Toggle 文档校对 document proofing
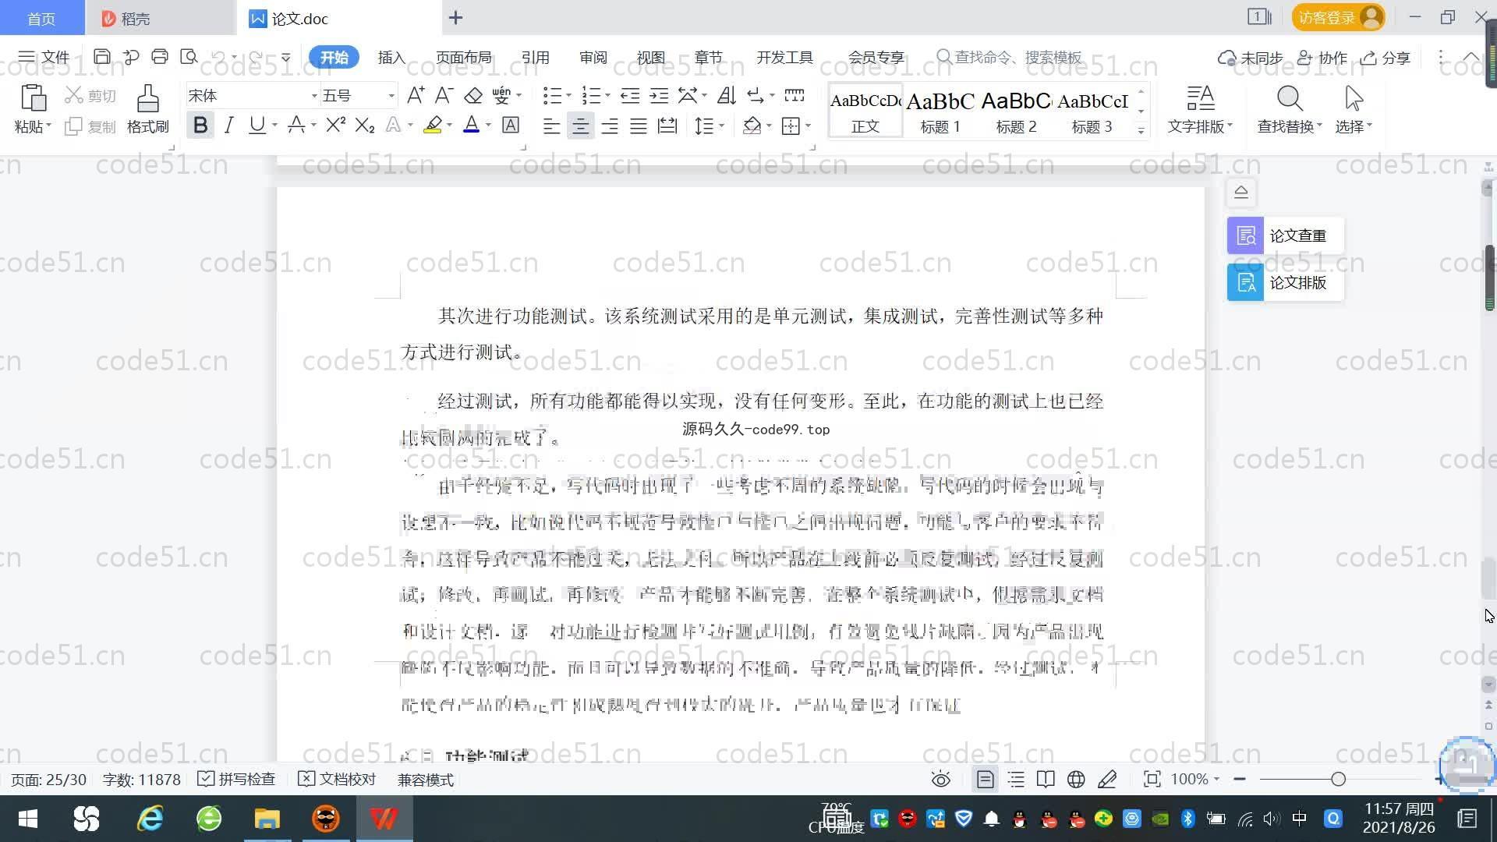Screen dimensions: 1497x842 337,780
